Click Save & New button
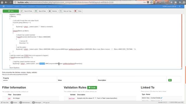This screenshot has width=186, height=104. coord(41,11)
